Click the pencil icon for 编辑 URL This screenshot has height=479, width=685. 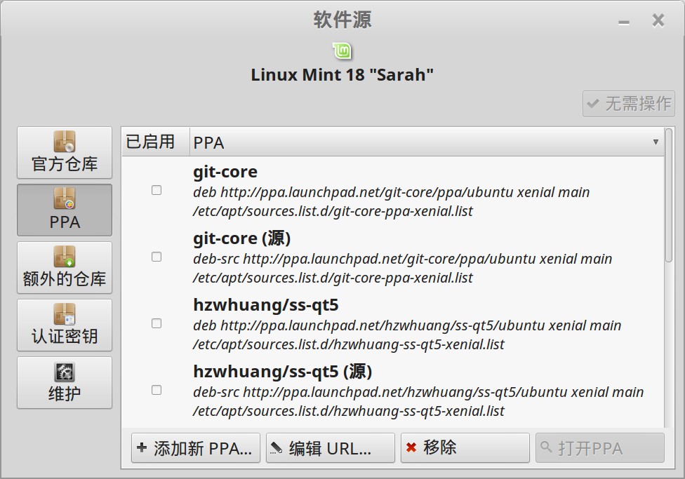(x=277, y=448)
